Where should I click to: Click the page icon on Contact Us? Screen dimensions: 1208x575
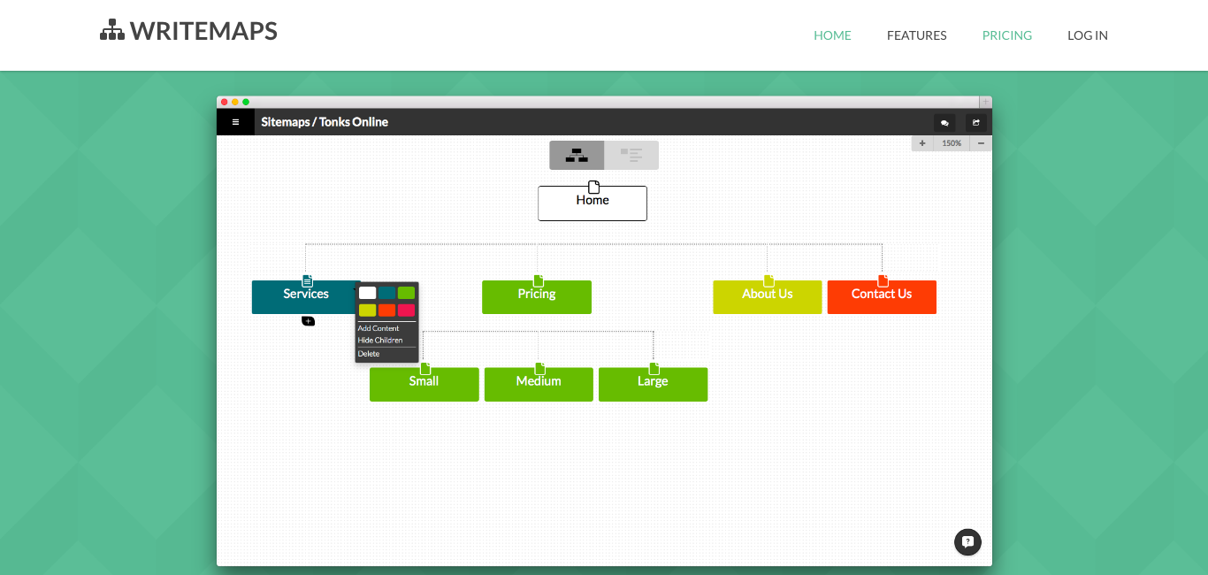click(x=883, y=280)
